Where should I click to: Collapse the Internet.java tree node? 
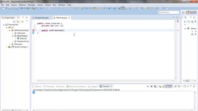pos(13,36)
